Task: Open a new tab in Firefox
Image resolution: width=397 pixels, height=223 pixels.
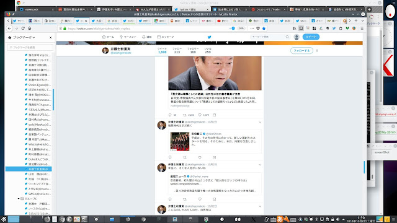Action: pos(356,20)
